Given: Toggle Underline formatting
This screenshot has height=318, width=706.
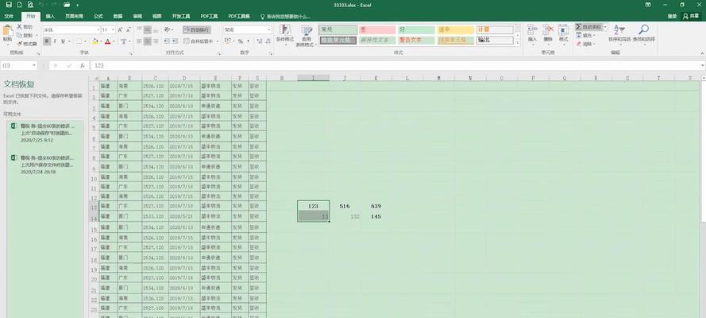Looking at the screenshot, I should 63,41.
